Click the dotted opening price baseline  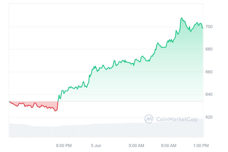[x=133, y=102]
